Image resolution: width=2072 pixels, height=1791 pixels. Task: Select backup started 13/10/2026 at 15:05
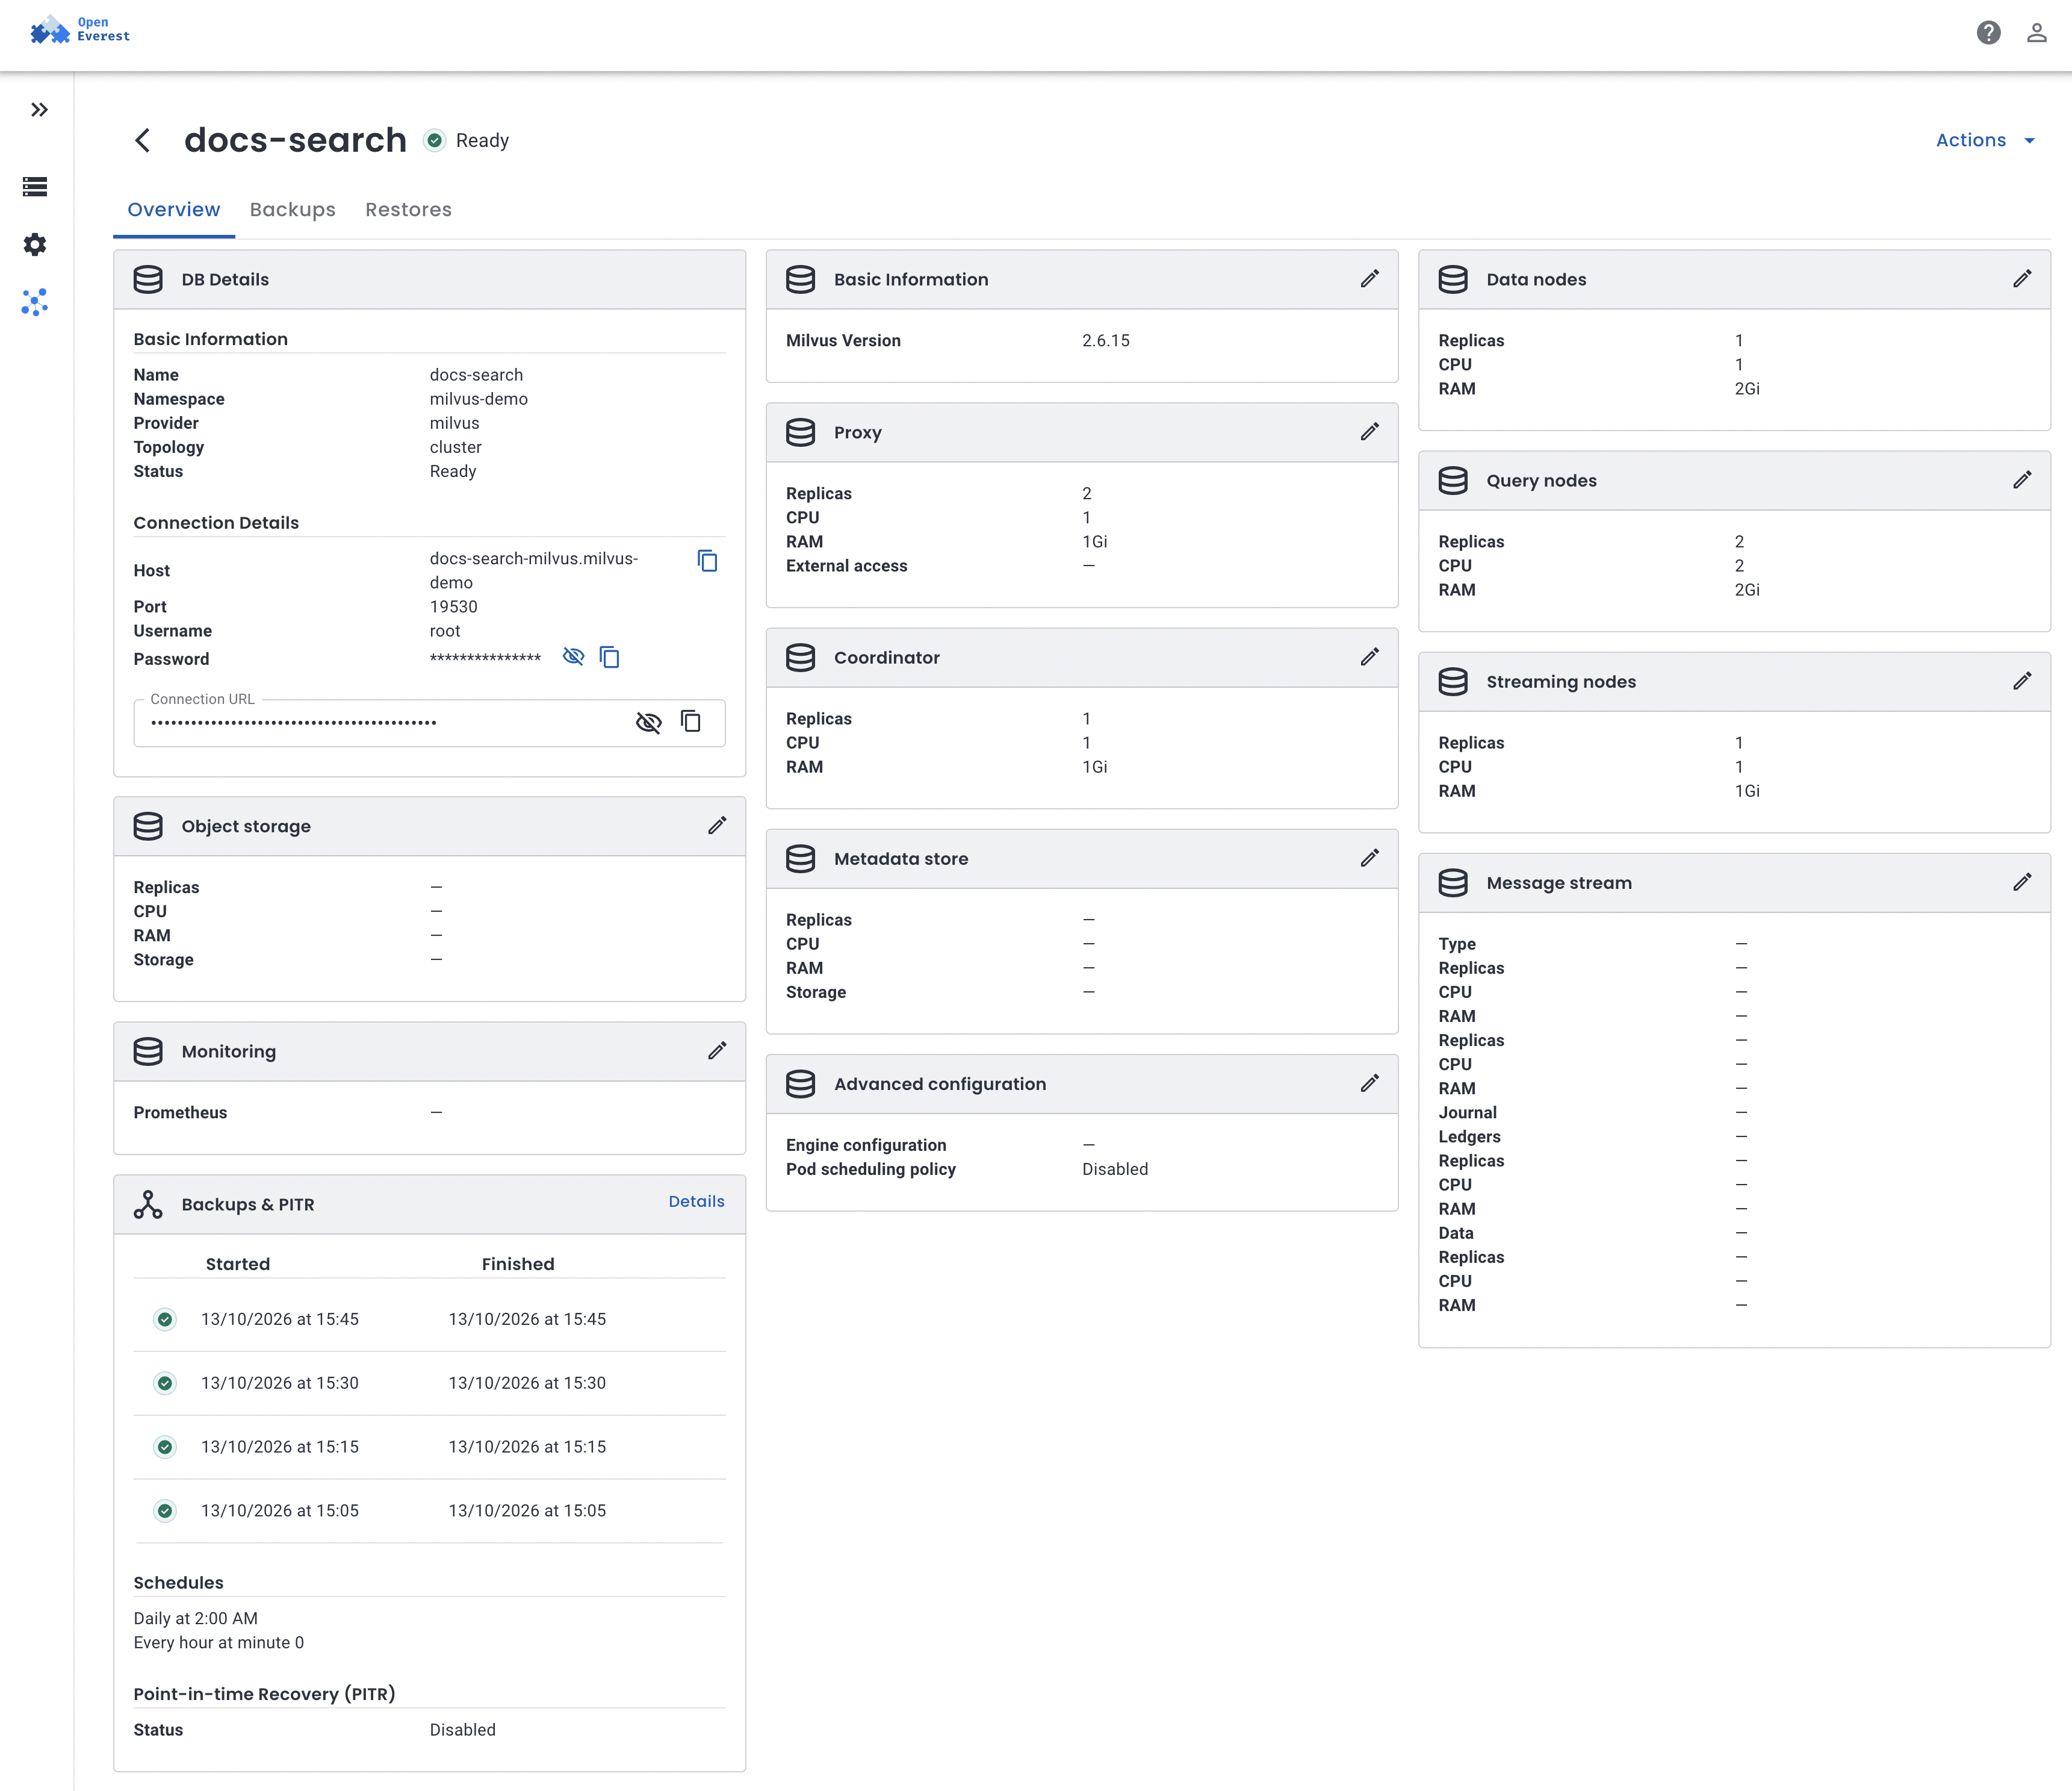[430, 1512]
